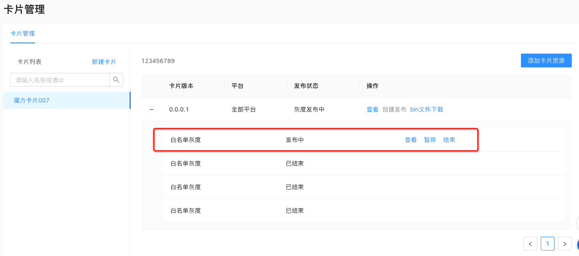
Task: Click the bin文件下载 link
Action: coord(427,109)
